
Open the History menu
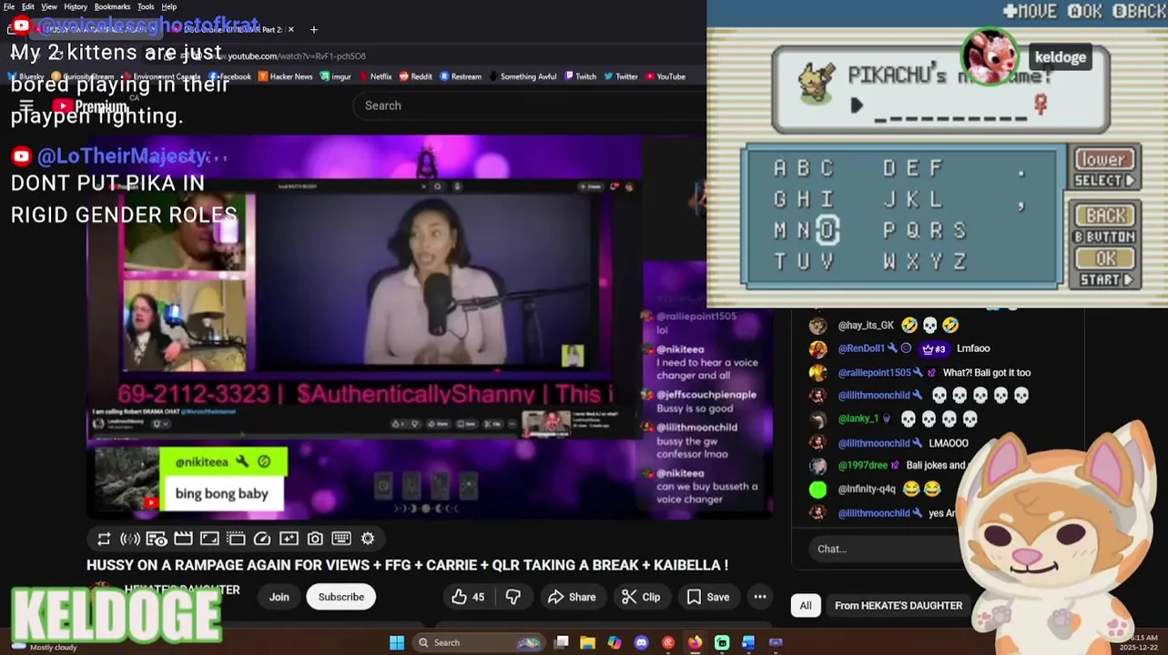(76, 6)
